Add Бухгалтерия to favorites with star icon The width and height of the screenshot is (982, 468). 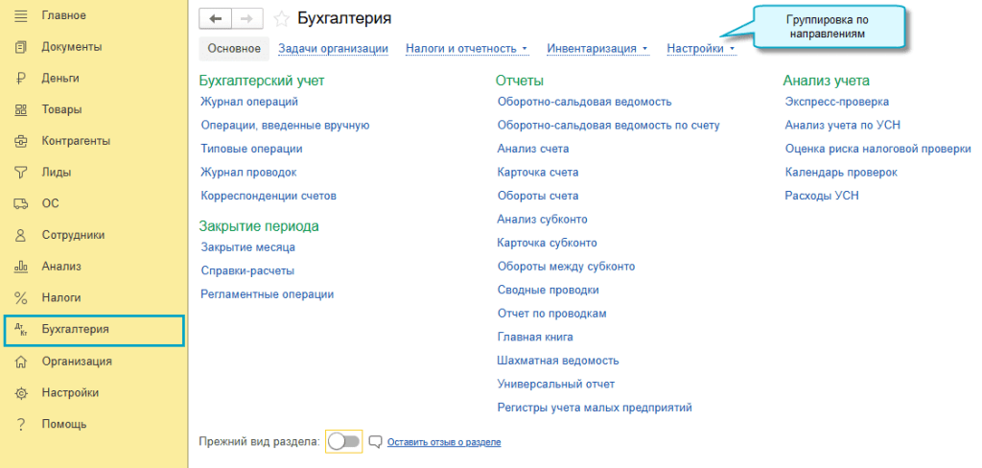point(281,19)
